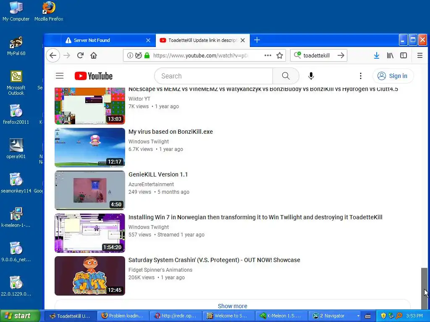Show site information icon in address bar
Screen dimensions: 430x322
coord(130,56)
